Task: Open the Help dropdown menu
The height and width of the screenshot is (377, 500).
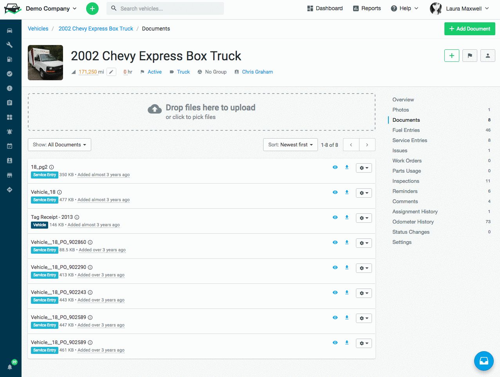Action: pos(405,8)
